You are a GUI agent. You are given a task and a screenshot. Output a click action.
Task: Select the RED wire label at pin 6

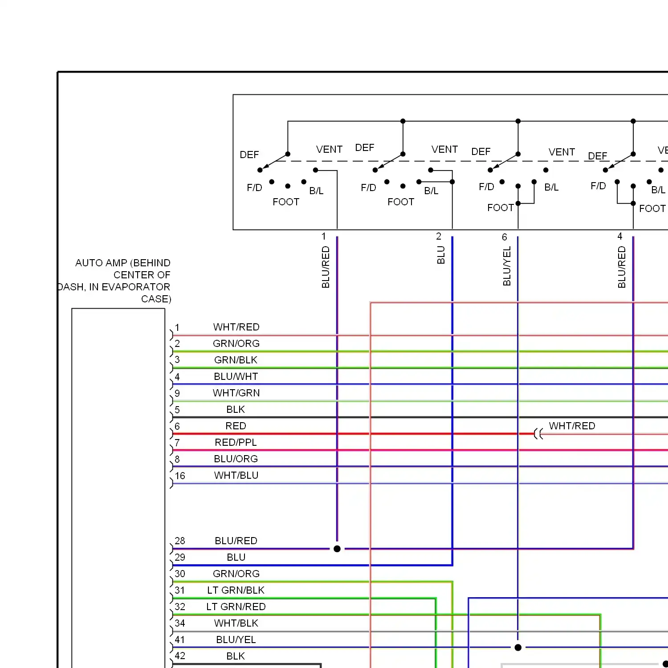click(236, 426)
